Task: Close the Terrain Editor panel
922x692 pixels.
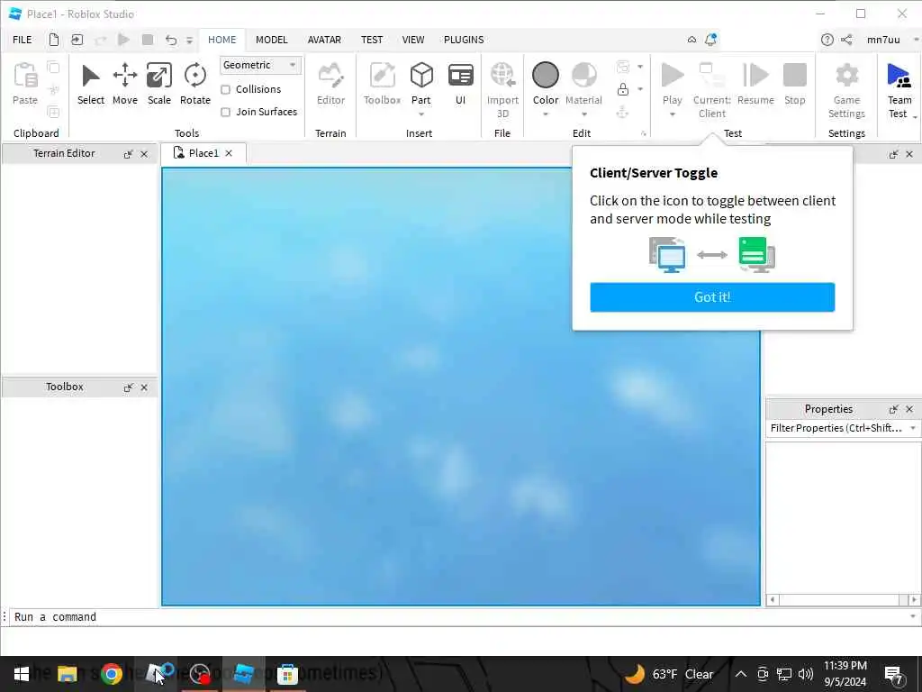Action: click(144, 154)
